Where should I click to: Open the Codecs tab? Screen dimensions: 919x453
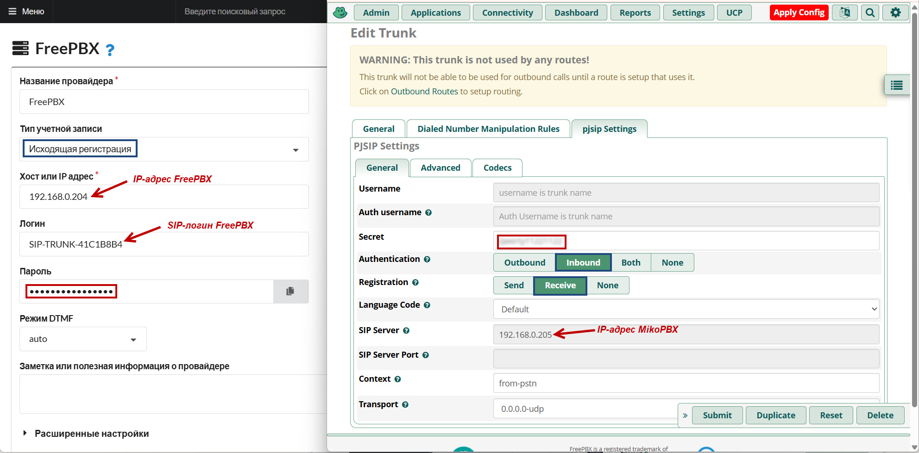tap(497, 168)
